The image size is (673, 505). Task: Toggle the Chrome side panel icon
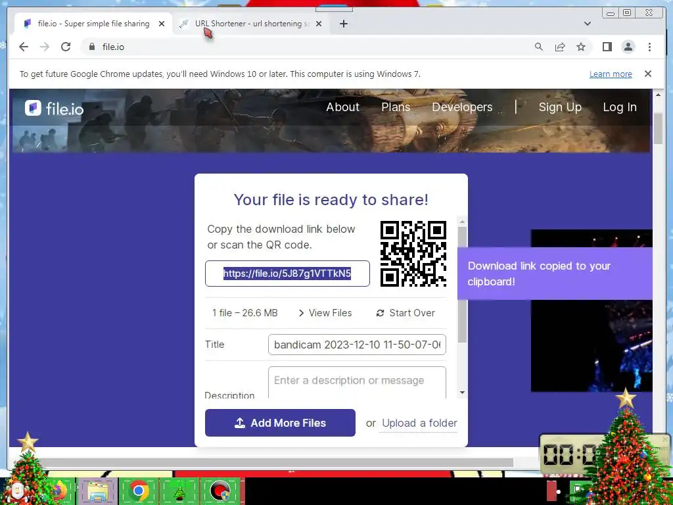click(607, 47)
